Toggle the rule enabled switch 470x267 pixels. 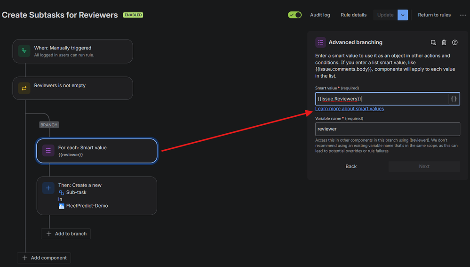(295, 15)
